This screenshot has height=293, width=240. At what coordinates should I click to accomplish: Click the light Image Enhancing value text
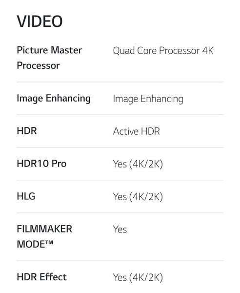tap(148, 99)
